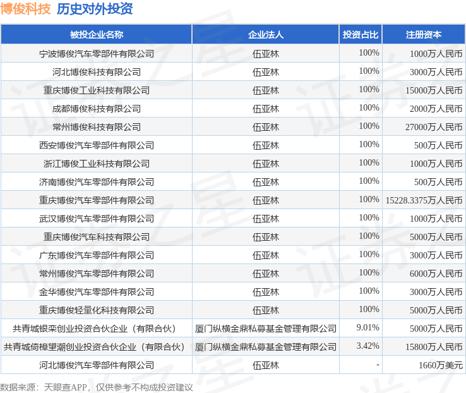Viewport: 466px width, 393px height.
Task: Select 重庆博俊汽车科技有限公司 company name
Action: (x=97, y=237)
